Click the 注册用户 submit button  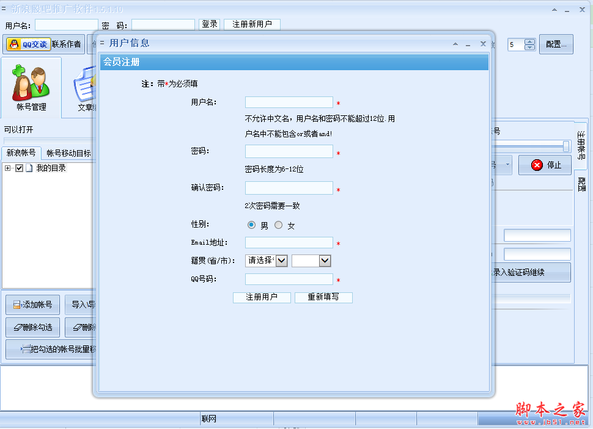(262, 297)
